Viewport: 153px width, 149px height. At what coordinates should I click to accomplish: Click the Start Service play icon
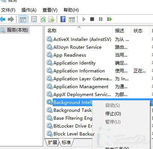click(x=84, y=19)
